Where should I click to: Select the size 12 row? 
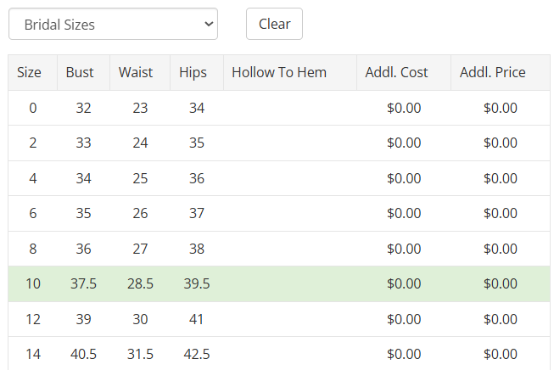[279, 319]
